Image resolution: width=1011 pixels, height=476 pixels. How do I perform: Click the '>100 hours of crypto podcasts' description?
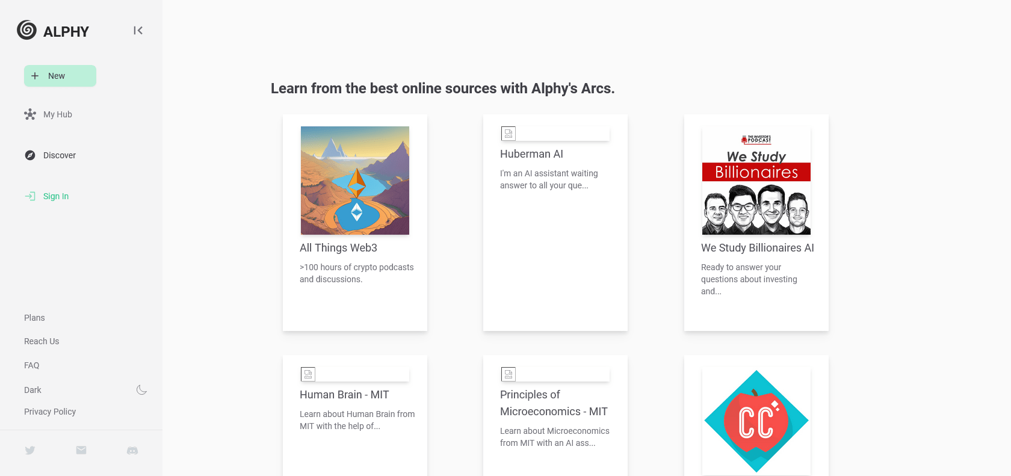coord(357,273)
